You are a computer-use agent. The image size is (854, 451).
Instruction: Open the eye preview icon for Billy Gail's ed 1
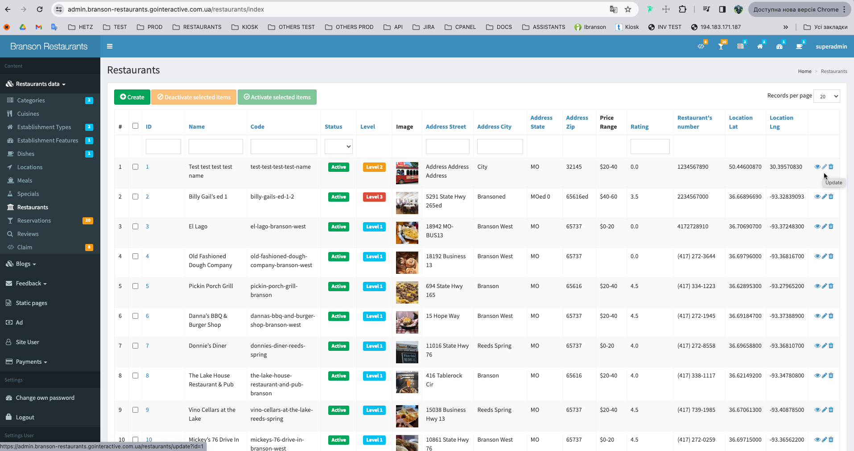(x=817, y=196)
